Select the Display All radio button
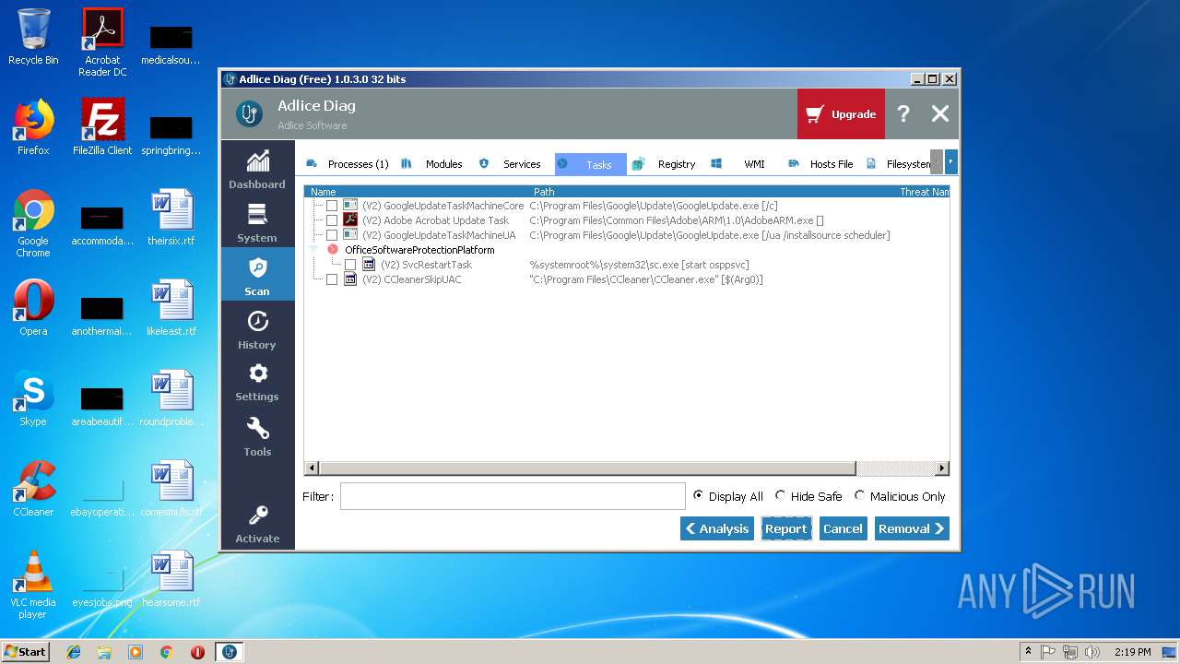This screenshot has height=664, width=1180. coord(698,495)
